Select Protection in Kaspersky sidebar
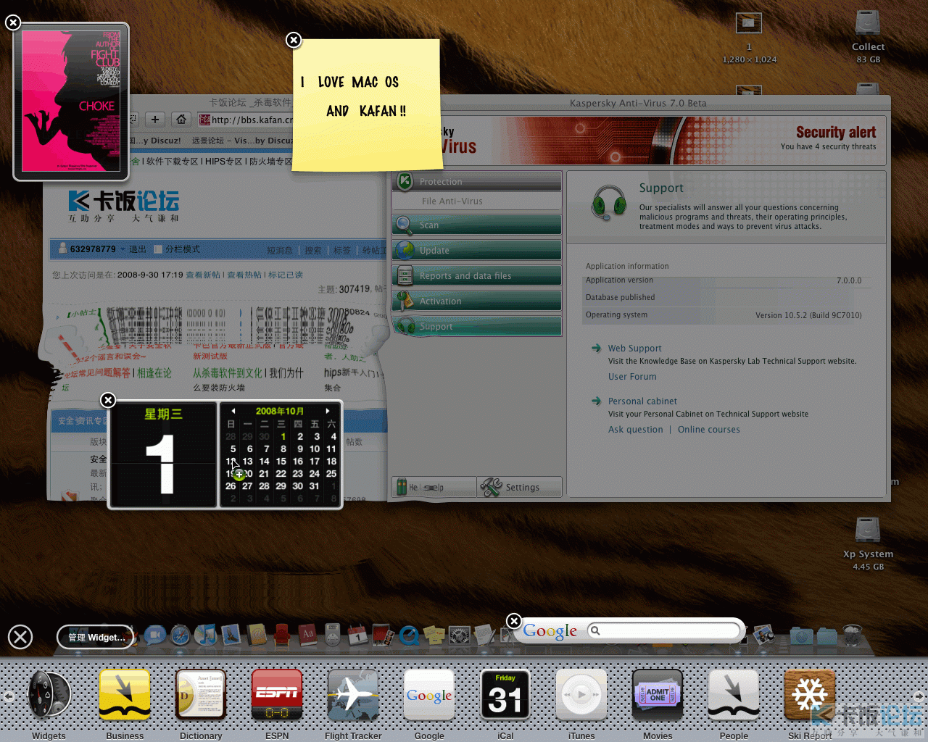This screenshot has height=742, width=928. (477, 181)
